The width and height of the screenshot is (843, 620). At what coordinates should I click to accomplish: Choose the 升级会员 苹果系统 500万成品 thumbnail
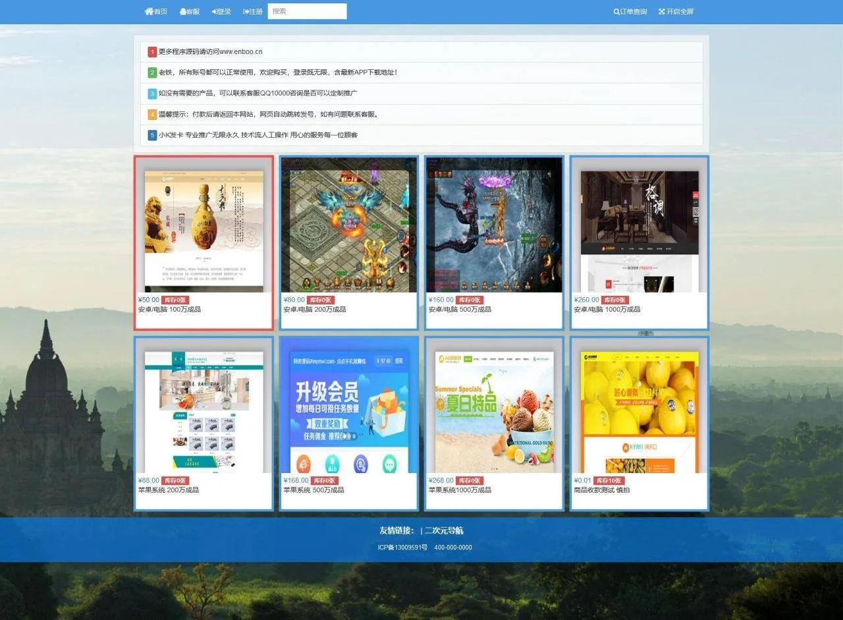pos(349,406)
